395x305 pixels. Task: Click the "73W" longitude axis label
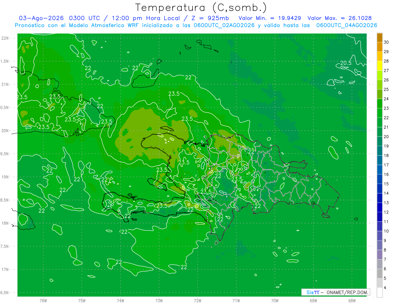[159, 301]
